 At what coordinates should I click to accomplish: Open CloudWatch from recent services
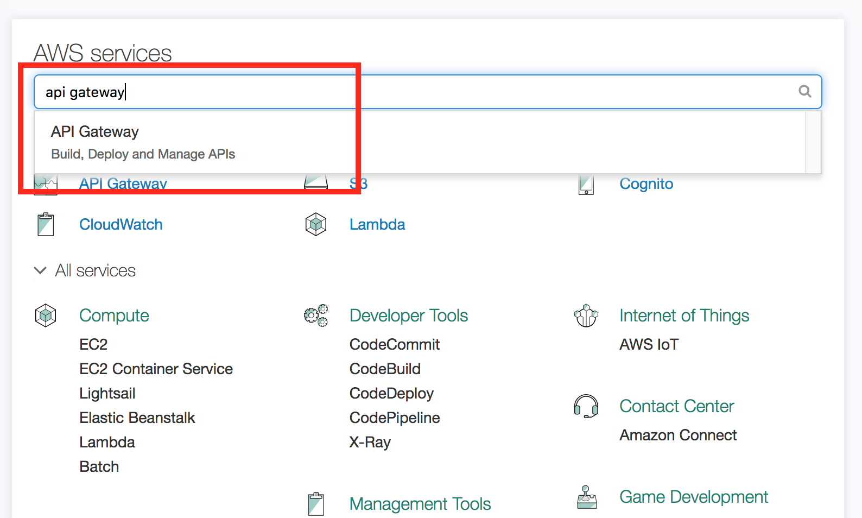coord(121,224)
